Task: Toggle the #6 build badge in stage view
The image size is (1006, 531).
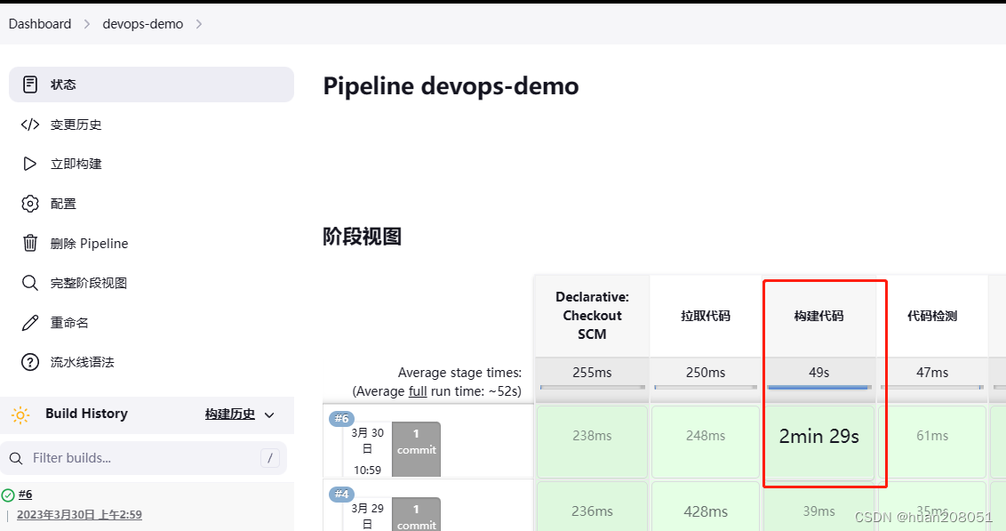Action: pos(341,418)
